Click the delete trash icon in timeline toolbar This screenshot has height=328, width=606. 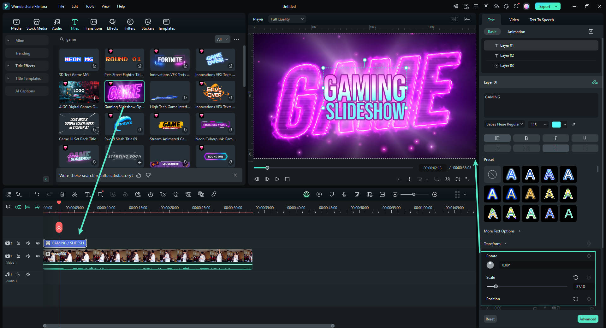[62, 194]
